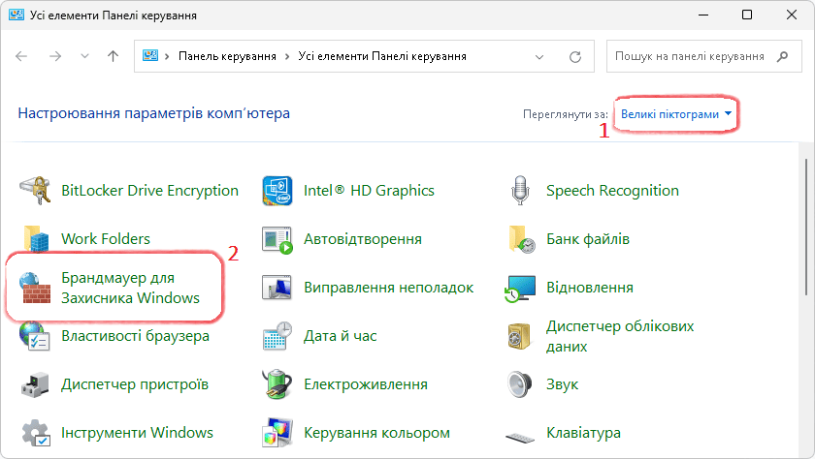Click the Control Panel icon in address bar
Viewport: 815px width, 459px height.
(x=150, y=55)
